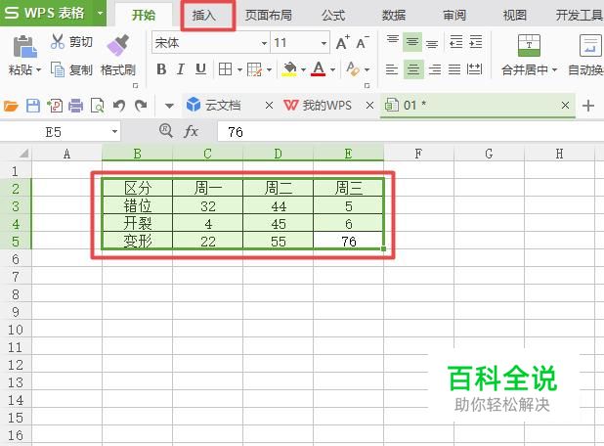Open the 数据 tab
Screen dimensions: 604x446
394,16
